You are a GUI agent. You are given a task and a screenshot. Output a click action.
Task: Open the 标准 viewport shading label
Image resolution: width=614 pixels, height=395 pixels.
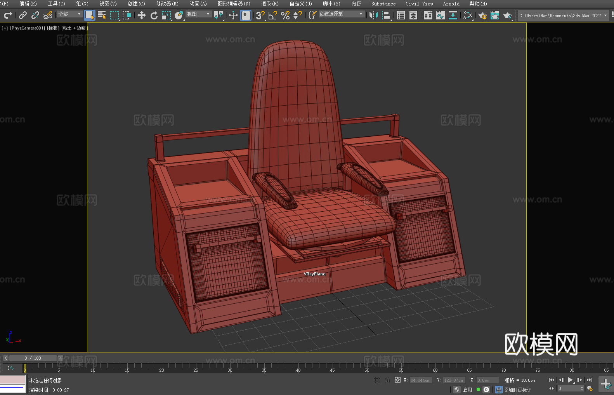[53, 28]
